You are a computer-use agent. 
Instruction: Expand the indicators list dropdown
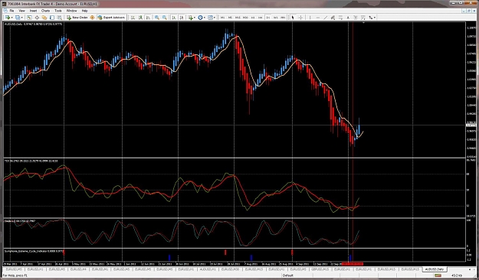pos(195,18)
